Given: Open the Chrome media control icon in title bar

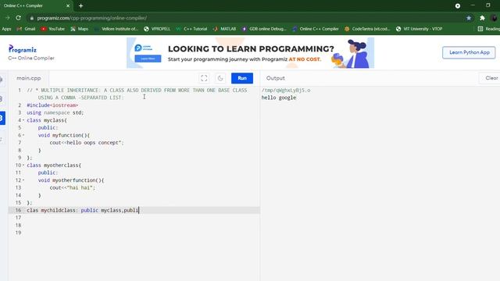Looking at the screenshot, I should [x=458, y=5].
